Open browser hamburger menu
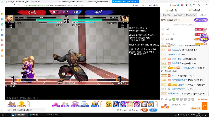The image size is (209, 117). pos(206,5)
